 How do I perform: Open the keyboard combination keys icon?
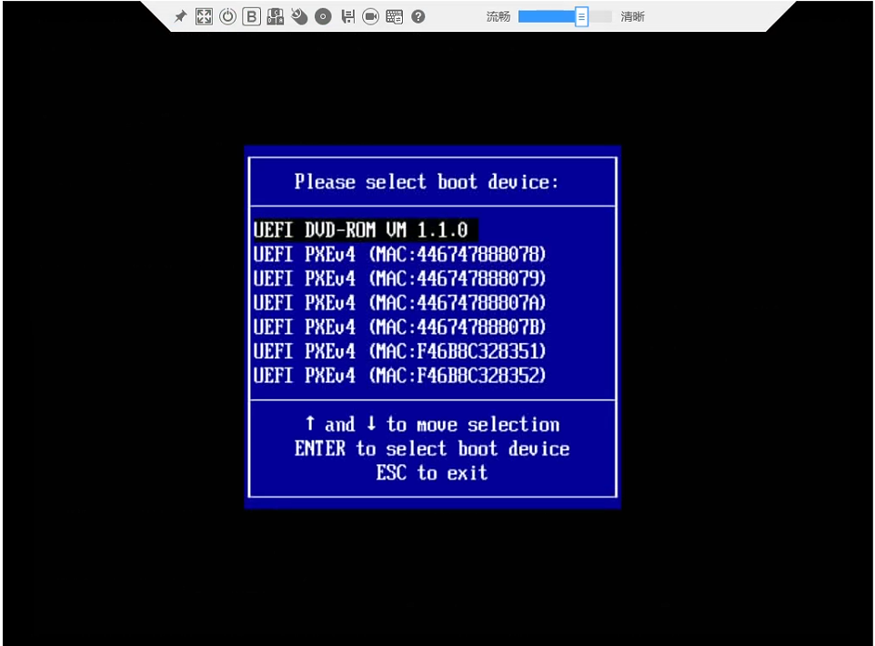275,16
